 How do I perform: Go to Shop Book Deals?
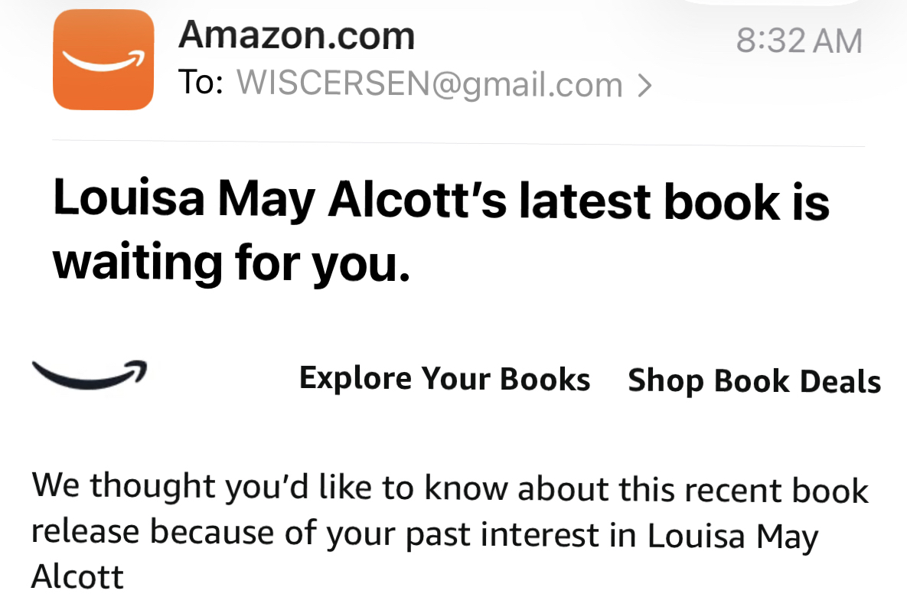point(754,380)
